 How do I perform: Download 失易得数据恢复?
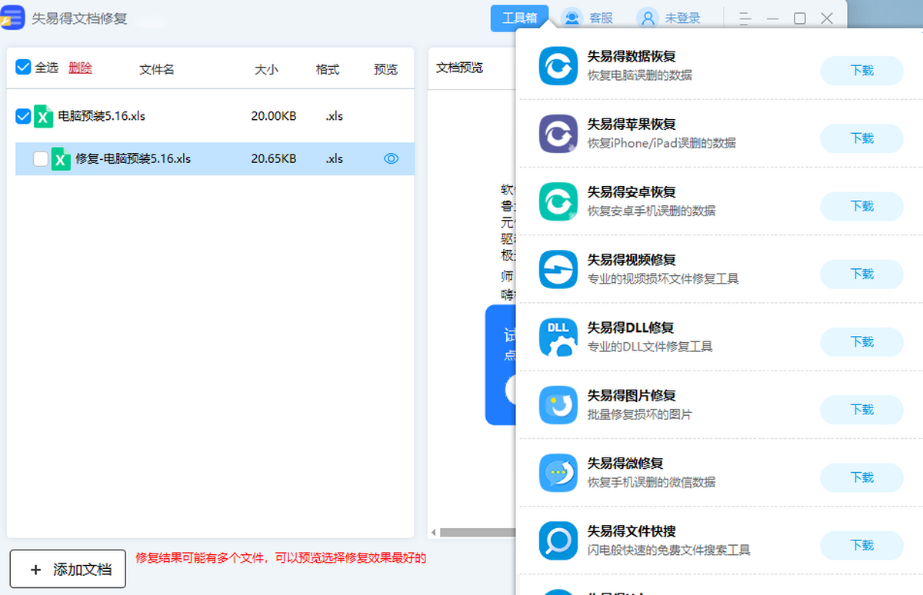pyautogui.click(x=861, y=71)
